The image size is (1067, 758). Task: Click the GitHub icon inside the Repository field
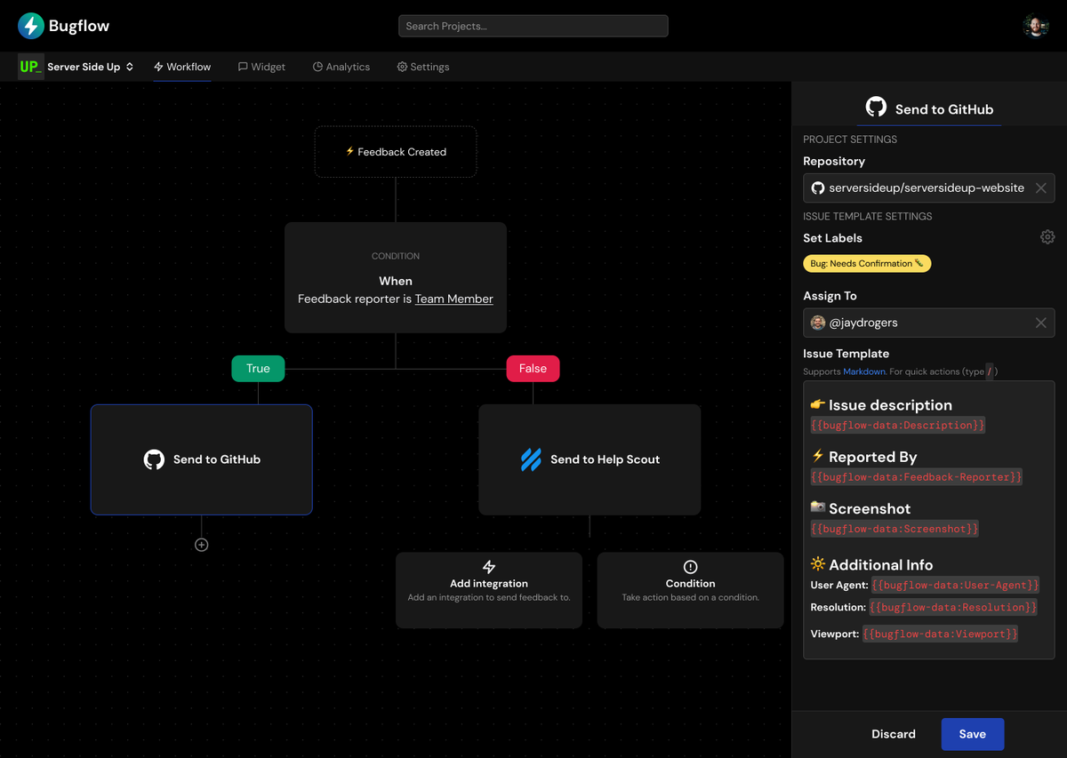coord(817,188)
